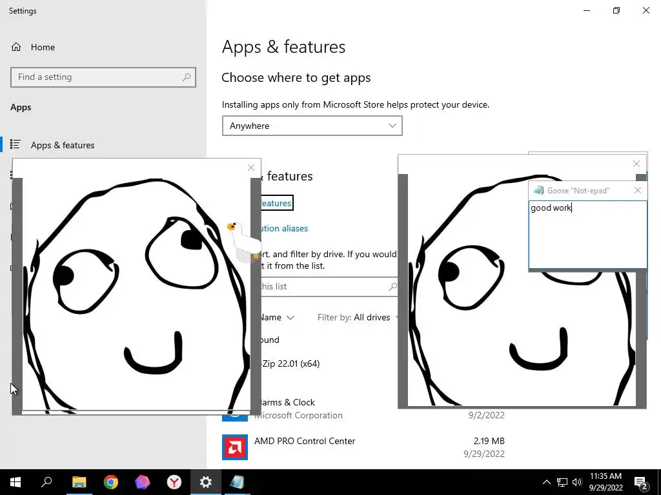Open the purple hexagon taskbar app
Image resolution: width=661 pixels, height=495 pixels.
click(x=143, y=482)
